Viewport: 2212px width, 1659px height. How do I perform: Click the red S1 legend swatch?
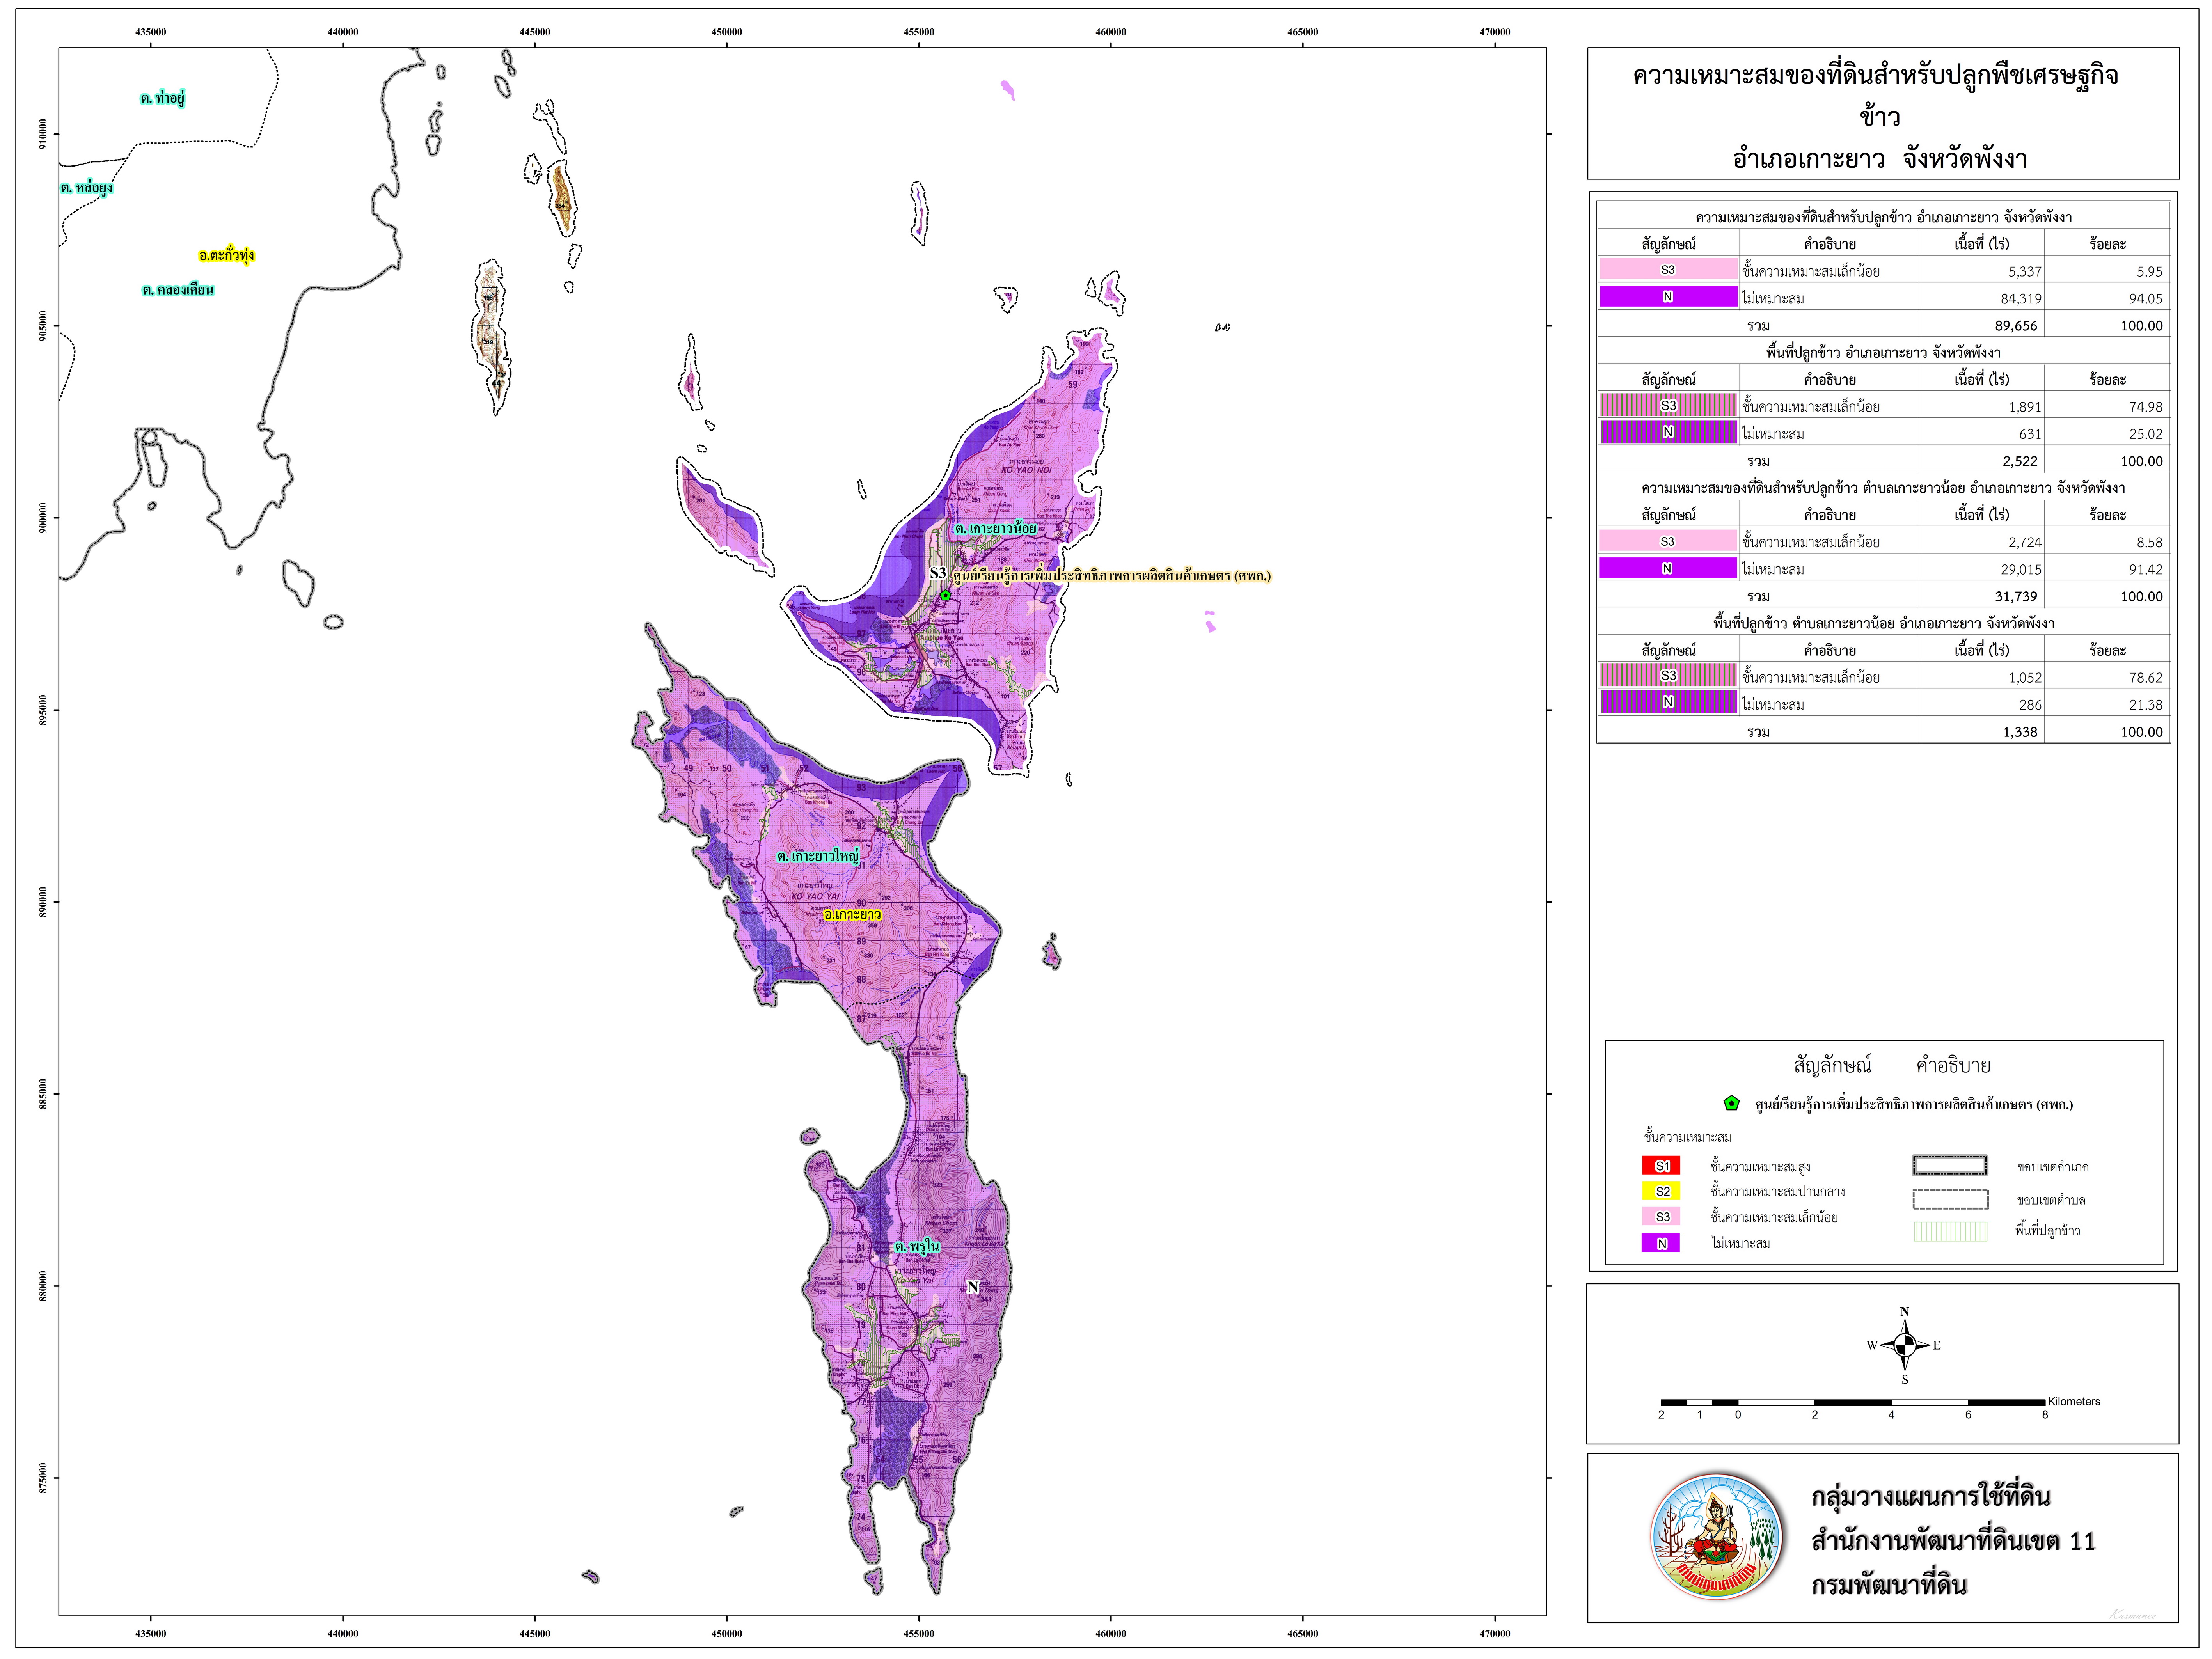tap(1662, 1166)
